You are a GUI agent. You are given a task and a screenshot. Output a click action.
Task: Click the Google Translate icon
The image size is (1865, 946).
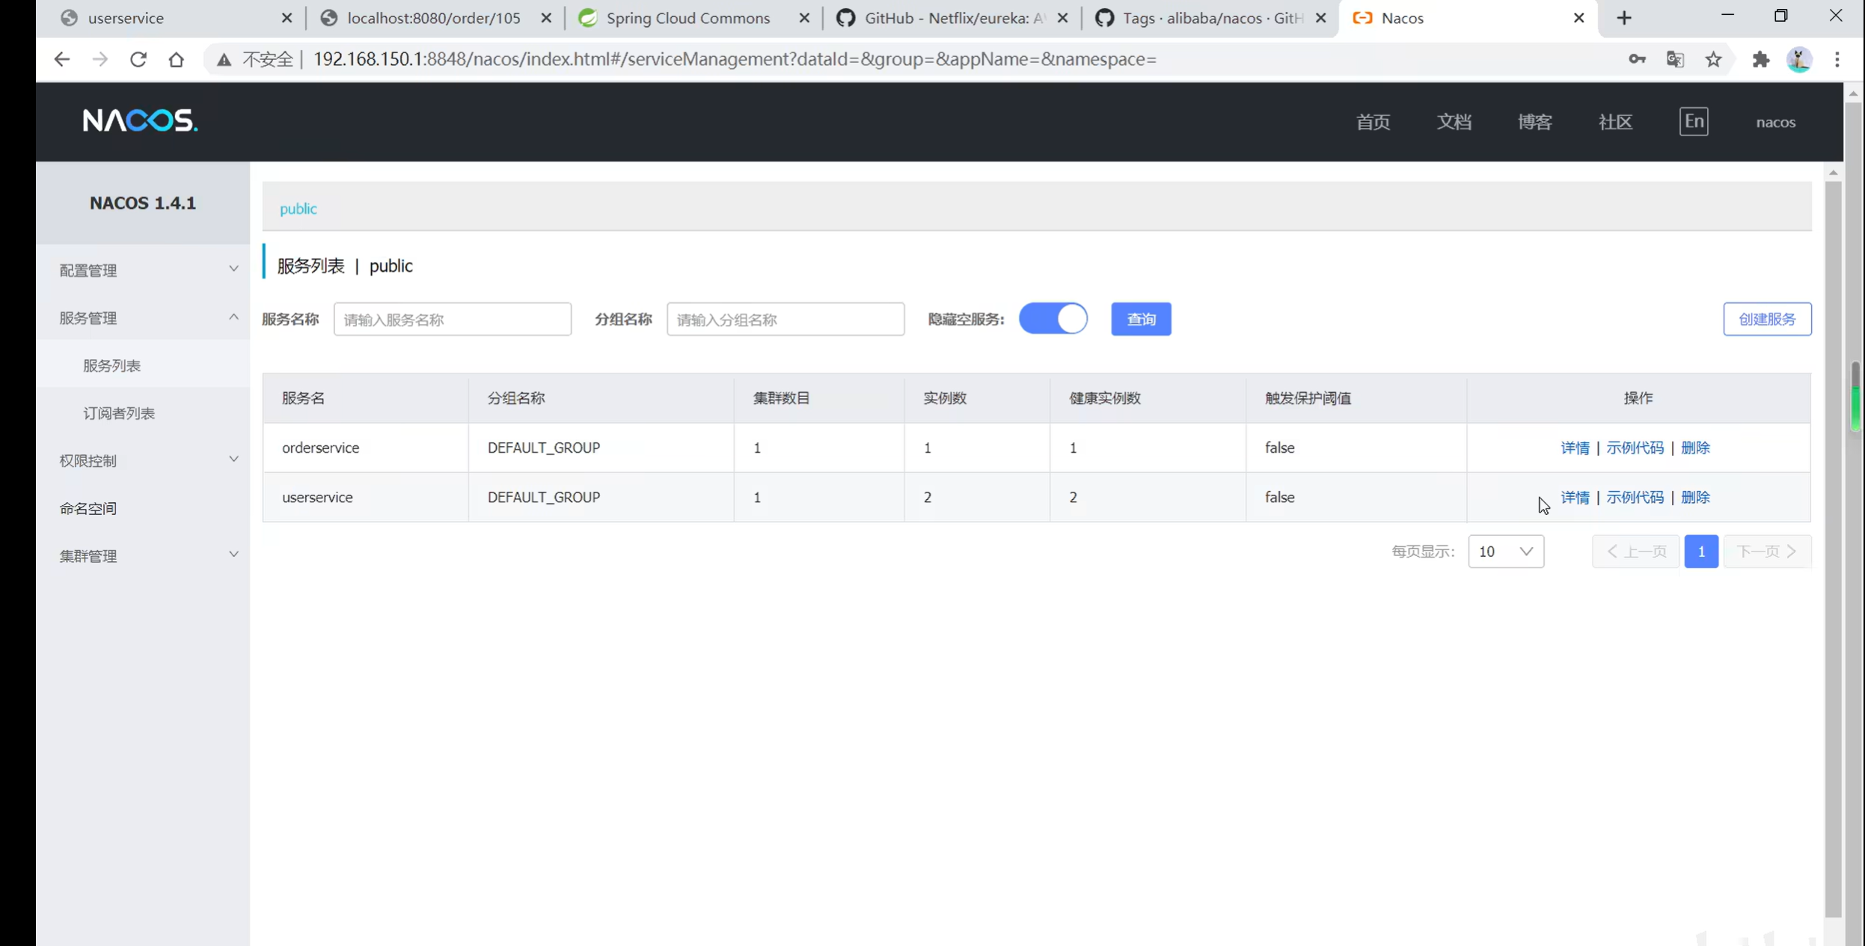click(1676, 59)
